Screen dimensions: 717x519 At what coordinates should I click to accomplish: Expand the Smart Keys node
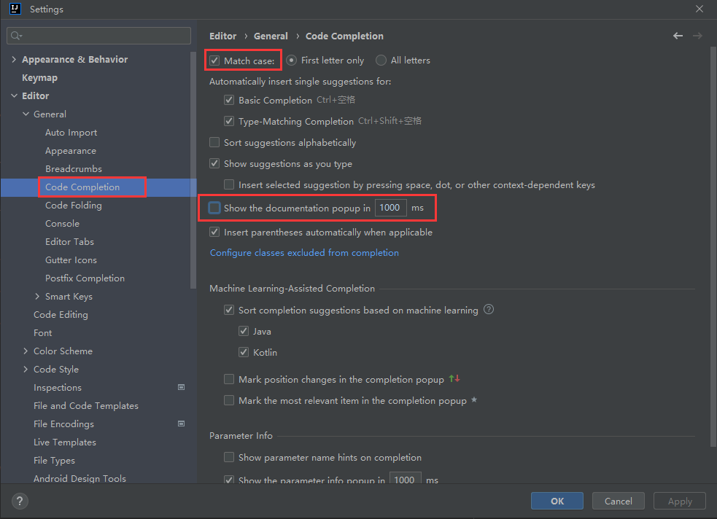(37, 296)
